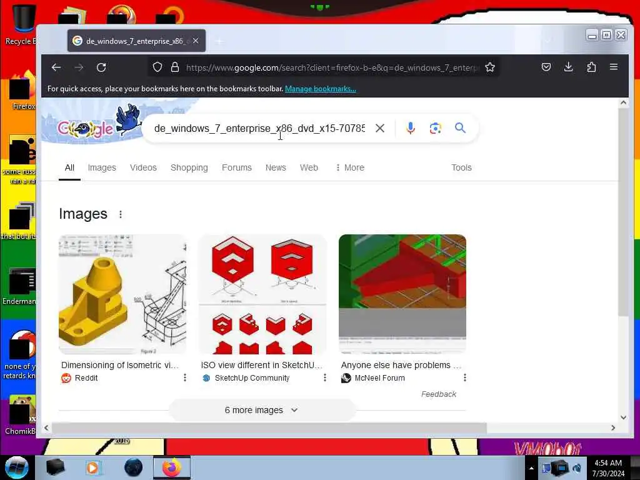The image size is (640, 480).
Task: Open the media player taskbar icon
Action: click(x=93, y=467)
